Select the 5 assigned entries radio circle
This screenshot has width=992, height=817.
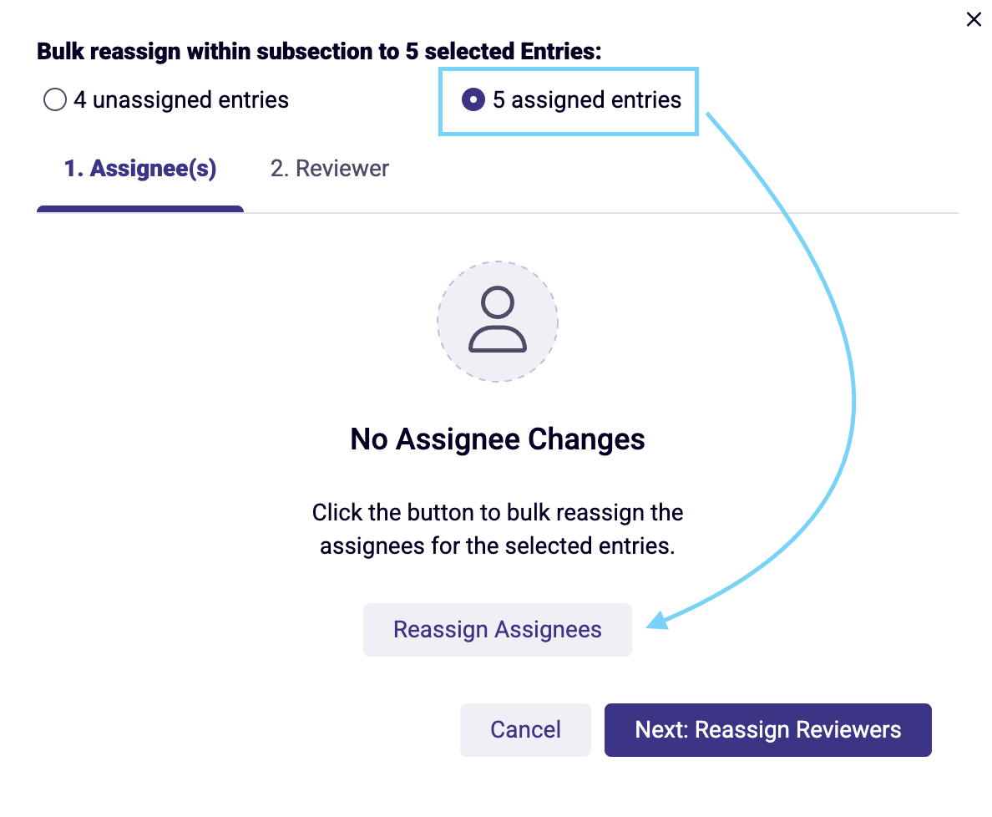[x=473, y=99]
